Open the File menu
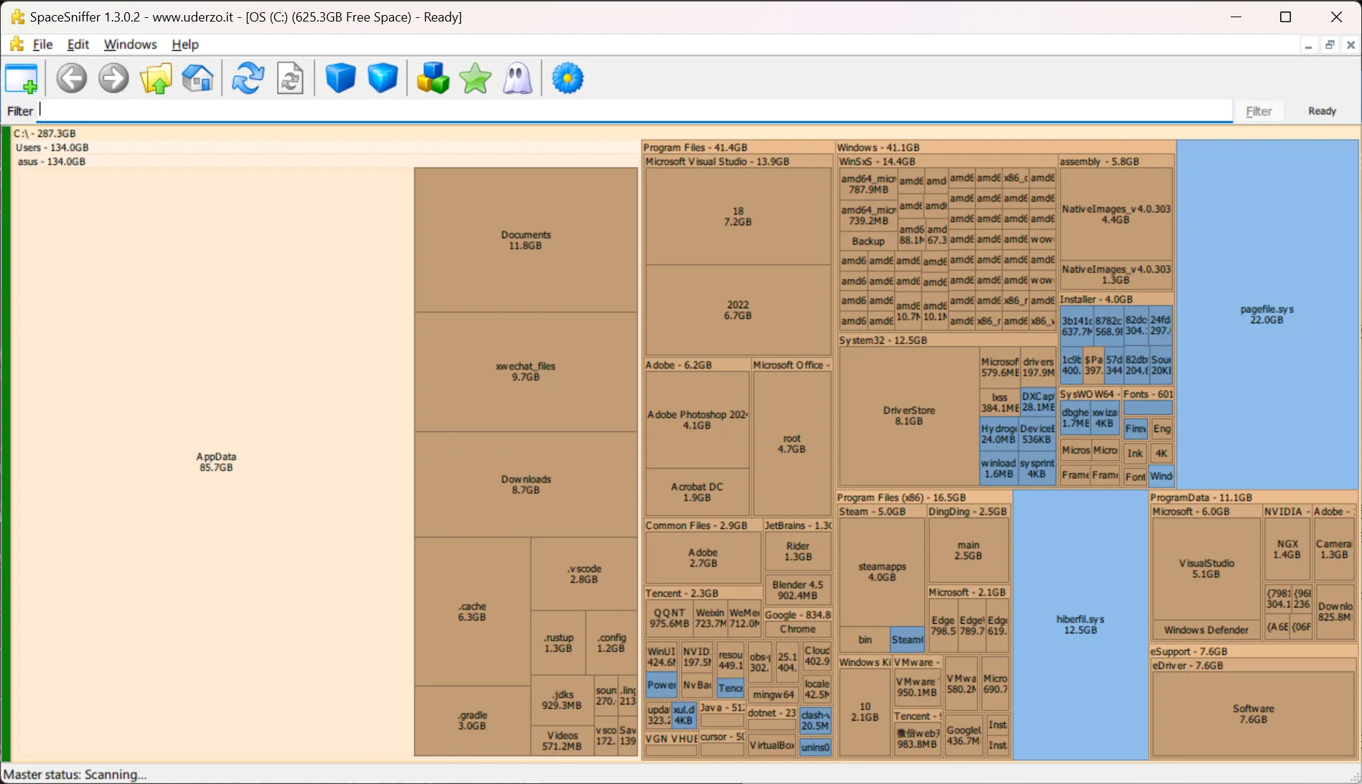Image resolution: width=1362 pixels, height=784 pixels. click(x=42, y=45)
